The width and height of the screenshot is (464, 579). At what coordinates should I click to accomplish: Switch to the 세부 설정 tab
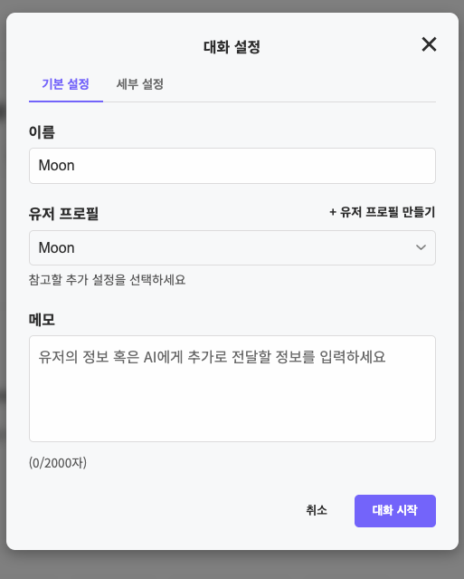(140, 84)
